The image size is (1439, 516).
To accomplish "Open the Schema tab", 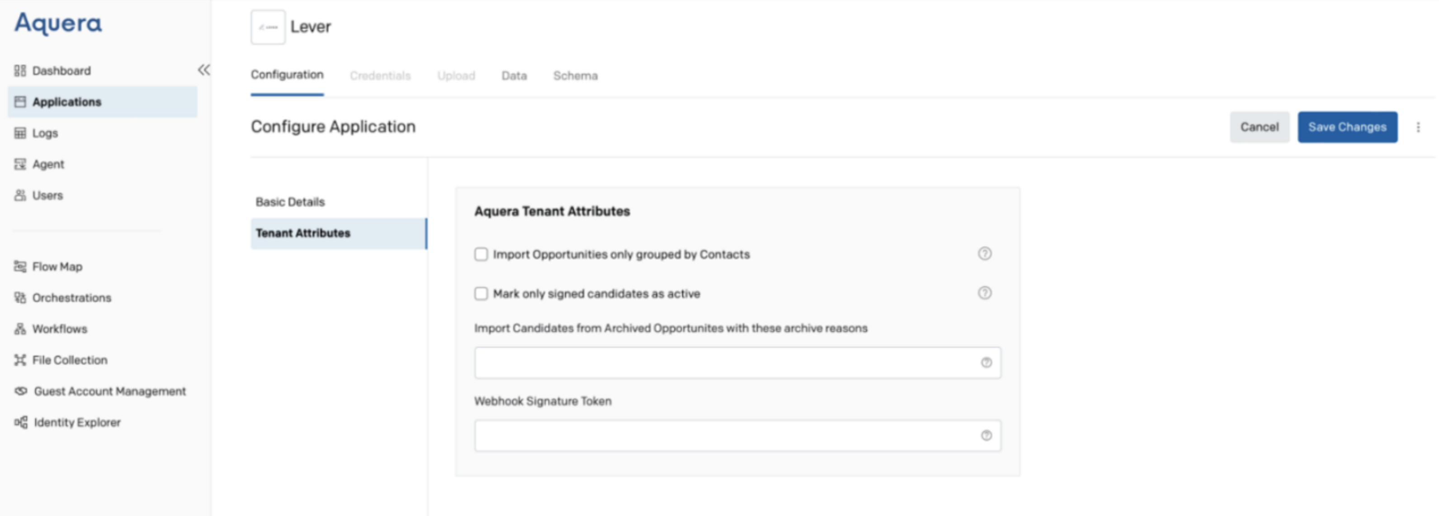I will point(575,75).
